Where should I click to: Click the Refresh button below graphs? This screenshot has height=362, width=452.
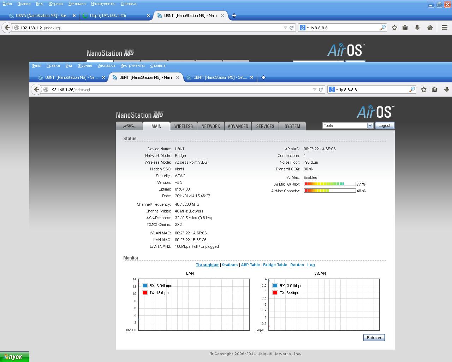coord(374,338)
